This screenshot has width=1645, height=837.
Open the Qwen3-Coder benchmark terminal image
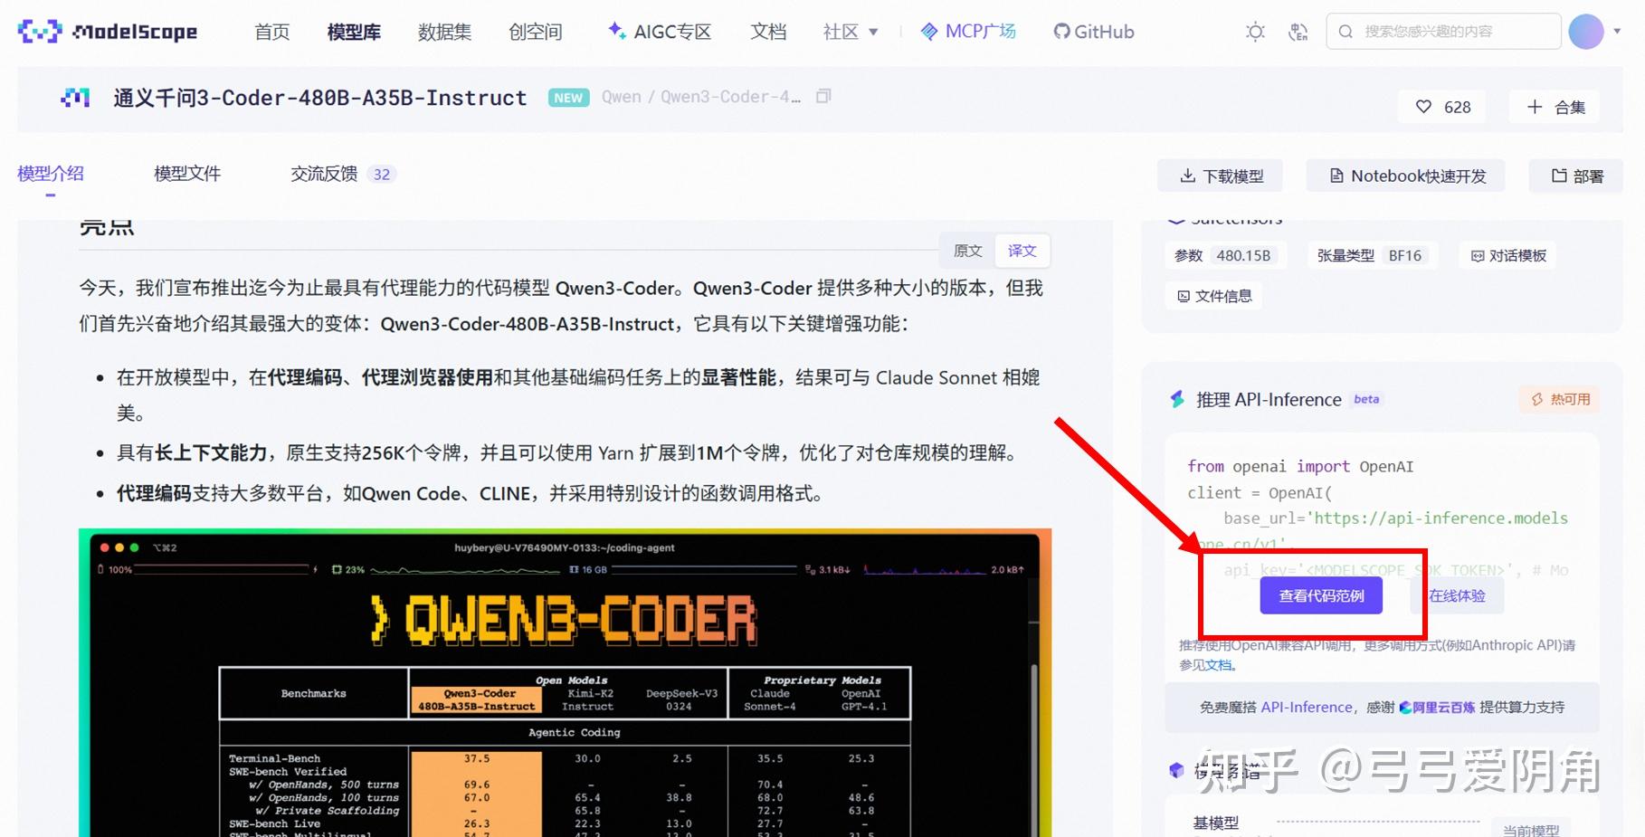click(x=565, y=682)
